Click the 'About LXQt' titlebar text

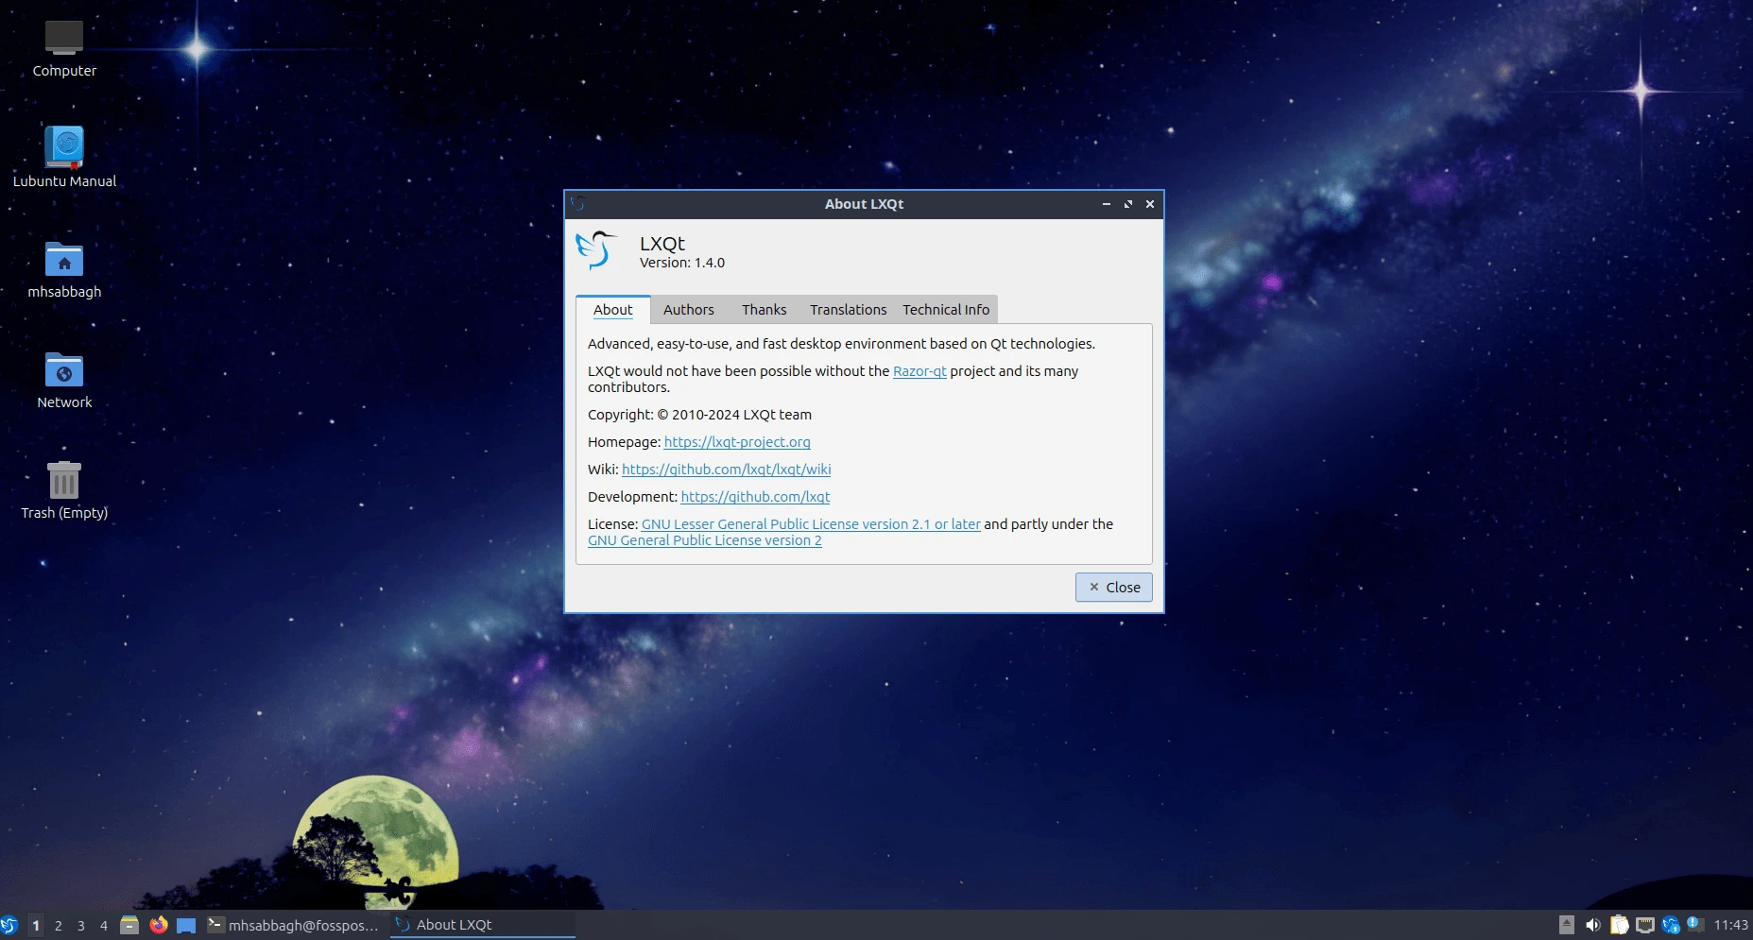click(x=864, y=204)
